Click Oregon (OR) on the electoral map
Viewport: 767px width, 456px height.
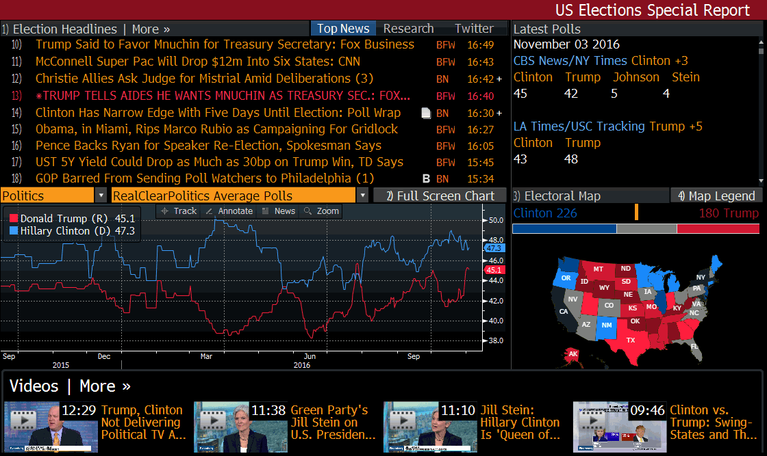click(x=566, y=278)
